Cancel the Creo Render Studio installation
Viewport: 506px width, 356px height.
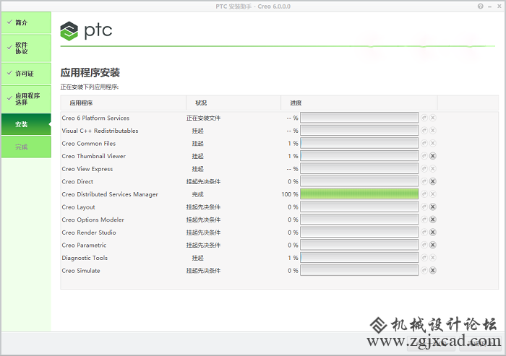433,233
